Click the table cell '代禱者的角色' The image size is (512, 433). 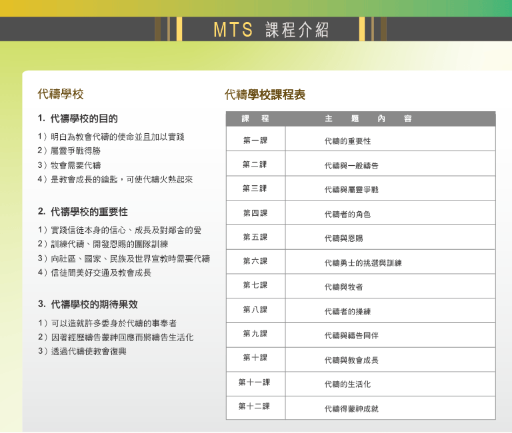347,214
